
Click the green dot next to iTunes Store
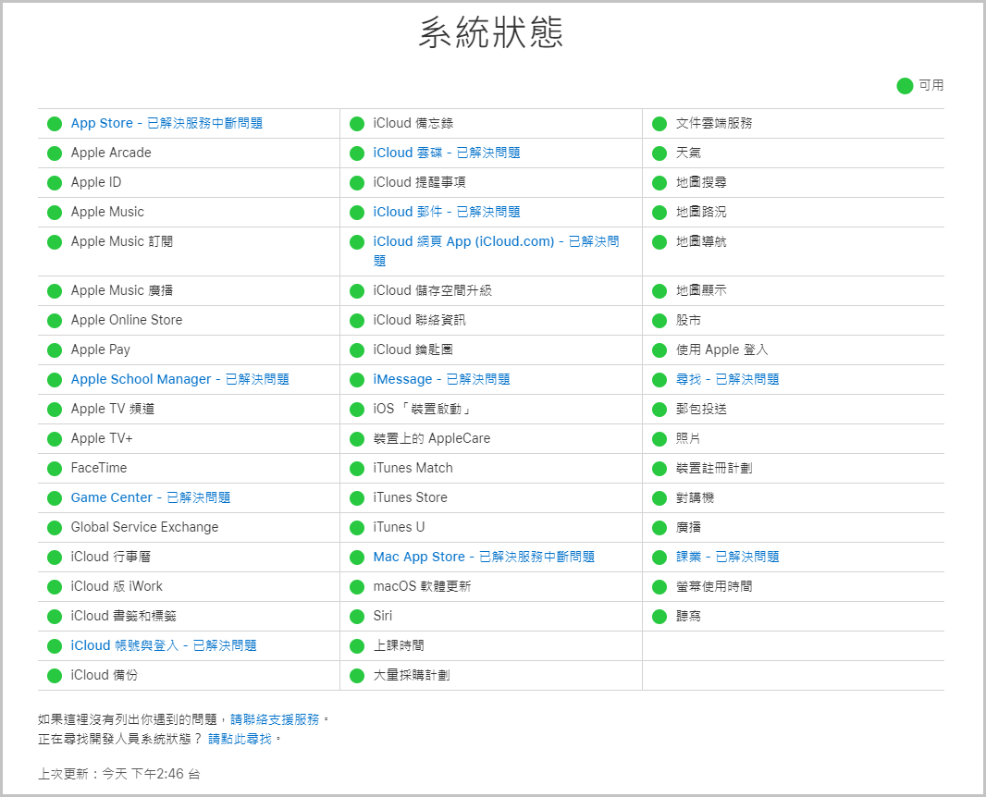pyautogui.click(x=357, y=497)
